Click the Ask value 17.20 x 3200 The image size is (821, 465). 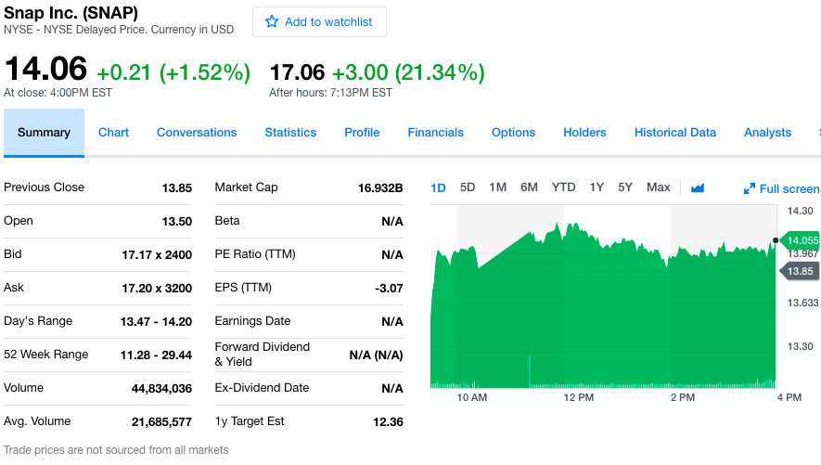click(x=157, y=288)
